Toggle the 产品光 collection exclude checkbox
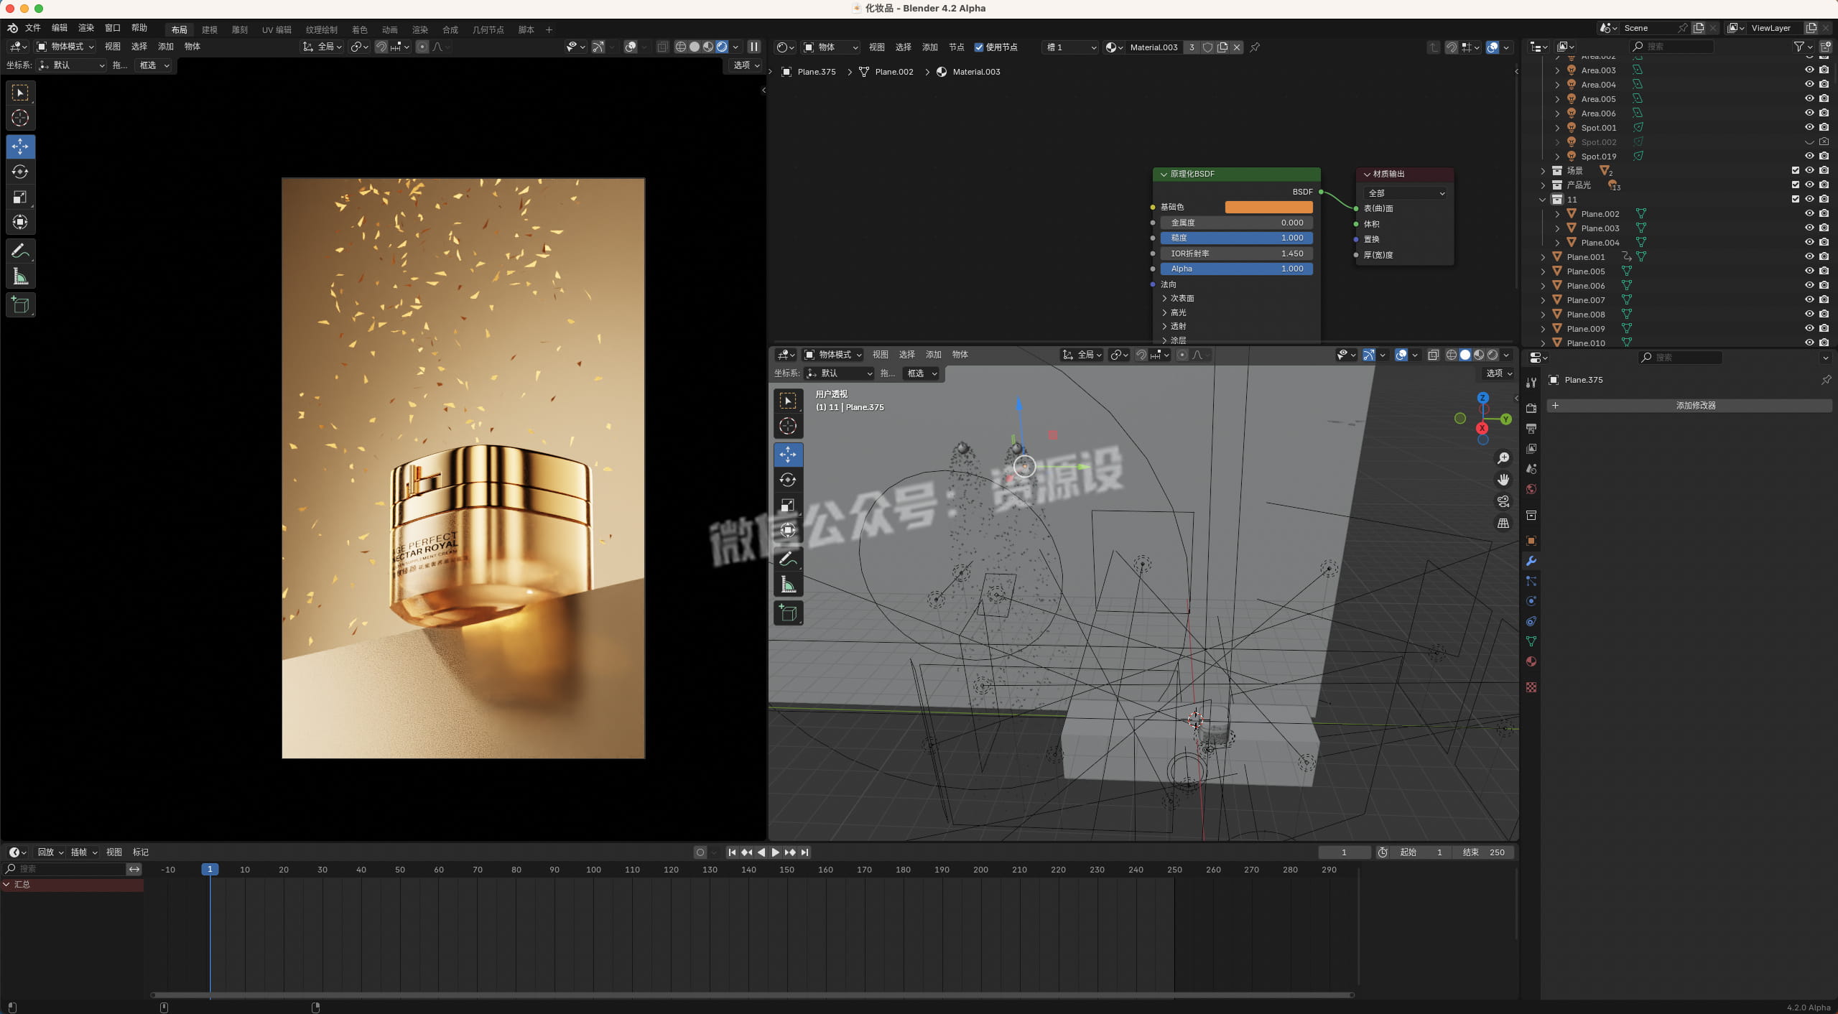This screenshot has height=1014, width=1838. pyautogui.click(x=1795, y=185)
